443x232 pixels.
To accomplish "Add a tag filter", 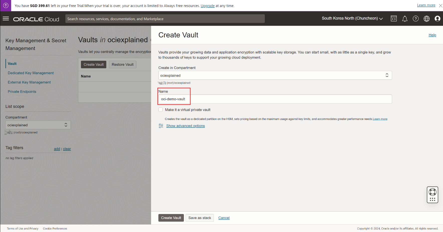I will [57, 149].
